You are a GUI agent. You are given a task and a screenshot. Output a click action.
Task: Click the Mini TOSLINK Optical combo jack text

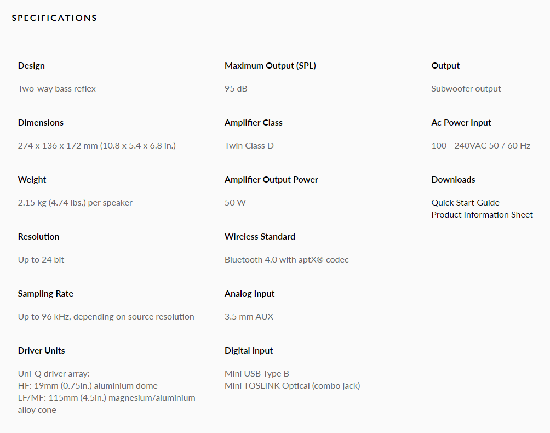coord(292,386)
